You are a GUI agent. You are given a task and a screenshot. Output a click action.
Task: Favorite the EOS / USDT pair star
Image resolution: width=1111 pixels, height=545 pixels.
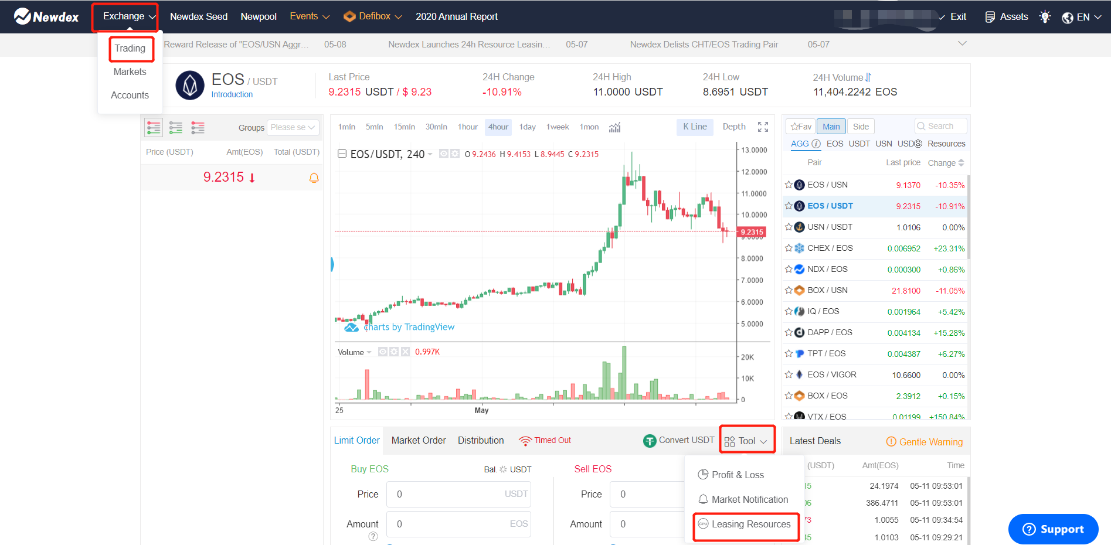pos(789,206)
